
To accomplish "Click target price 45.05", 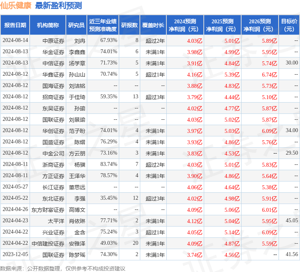I will [292, 220].
